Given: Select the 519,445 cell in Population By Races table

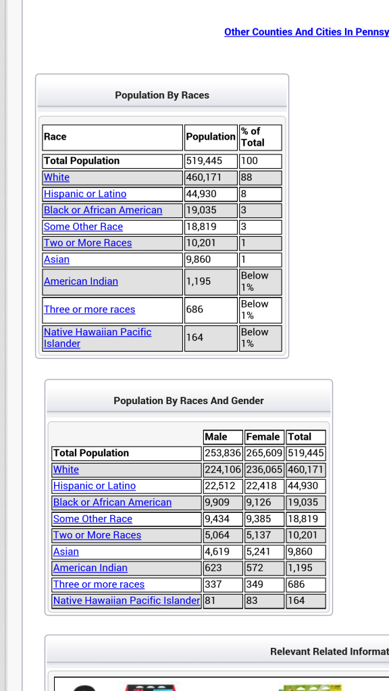Looking at the screenshot, I should click(x=211, y=161).
